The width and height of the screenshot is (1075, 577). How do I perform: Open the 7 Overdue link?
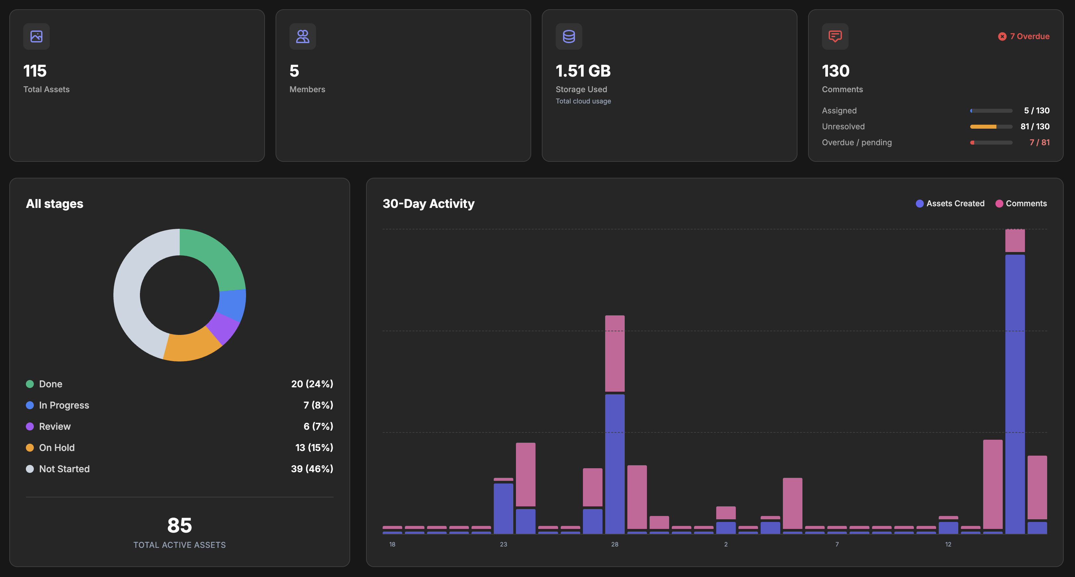[1029, 36]
